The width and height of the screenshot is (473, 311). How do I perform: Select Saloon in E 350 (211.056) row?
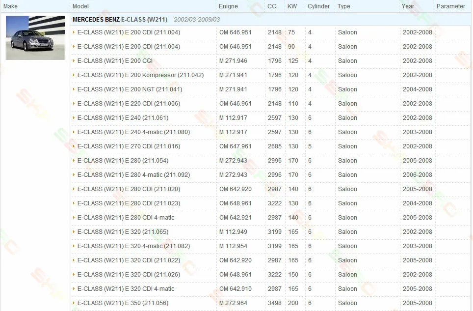pos(347,303)
